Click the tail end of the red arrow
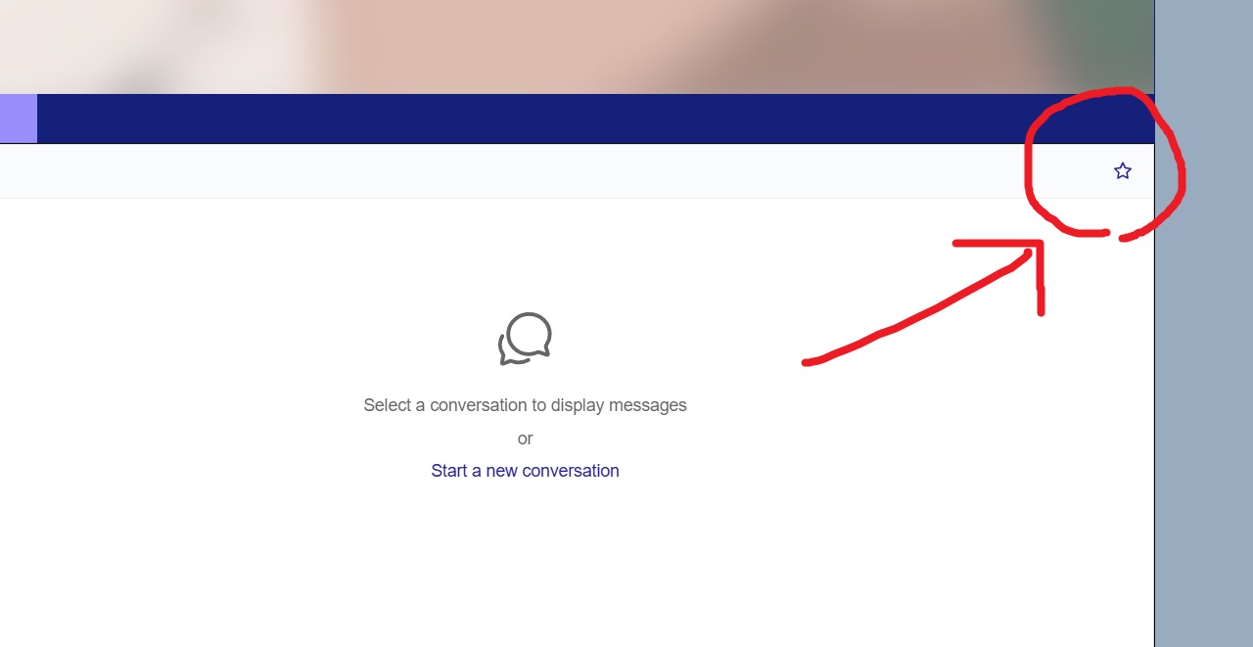Screen dimensions: 1253x647 pyautogui.click(x=809, y=362)
